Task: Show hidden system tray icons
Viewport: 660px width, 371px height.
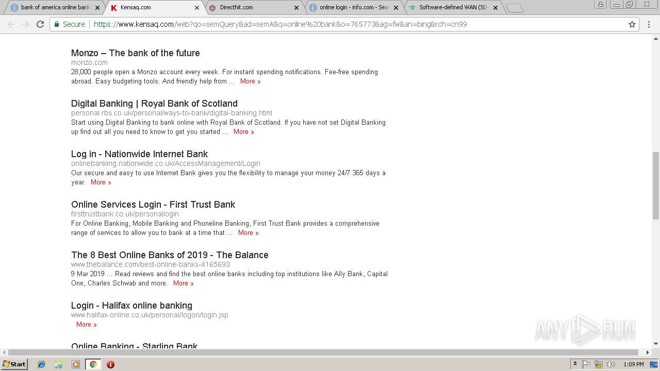Action: click(x=575, y=364)
